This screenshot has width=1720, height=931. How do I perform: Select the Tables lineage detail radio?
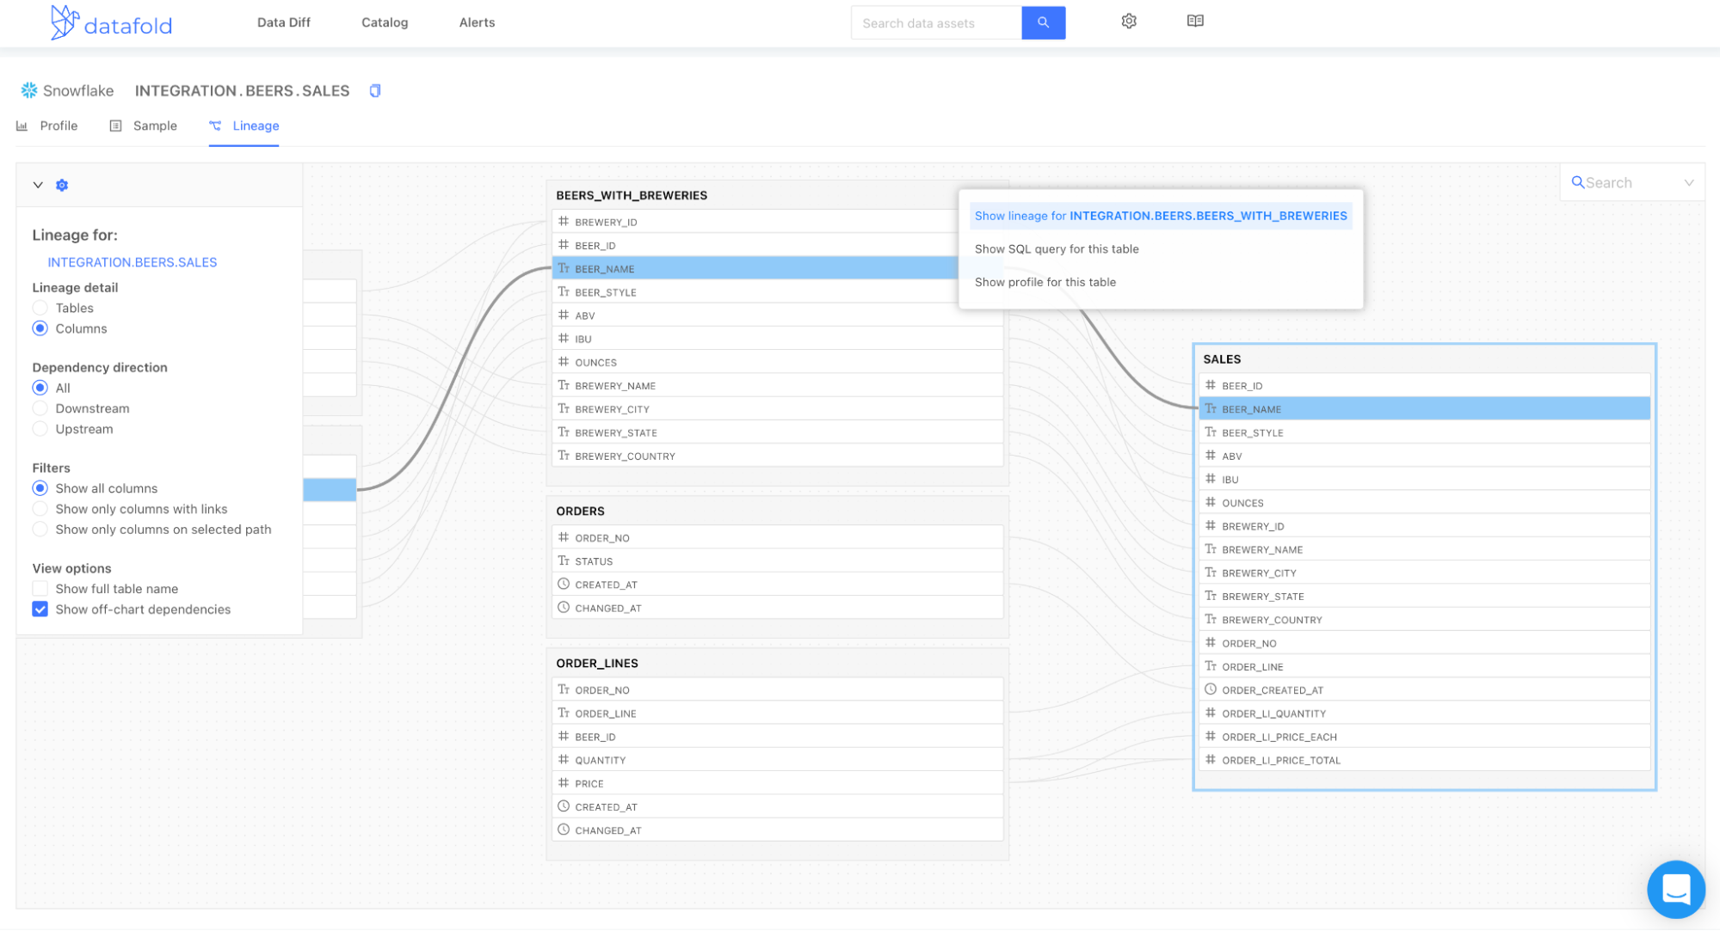[40, 308]
